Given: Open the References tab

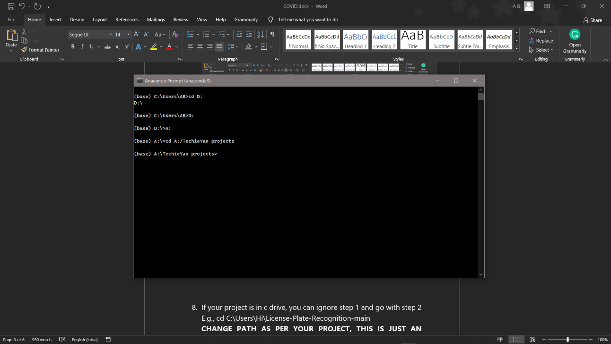Looking at the screenshot, I should [127, 20].
